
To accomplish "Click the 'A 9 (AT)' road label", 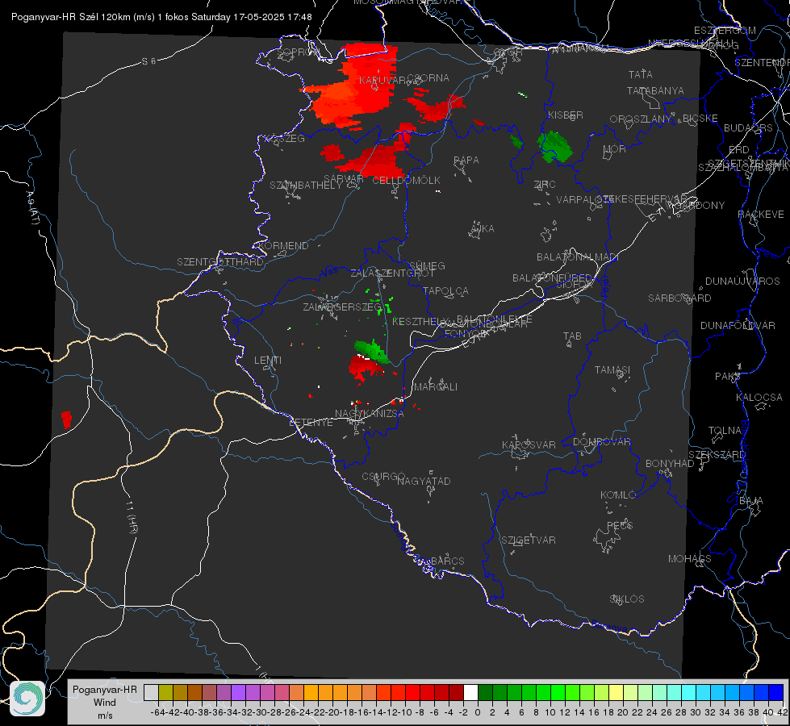I will point(32,208).
